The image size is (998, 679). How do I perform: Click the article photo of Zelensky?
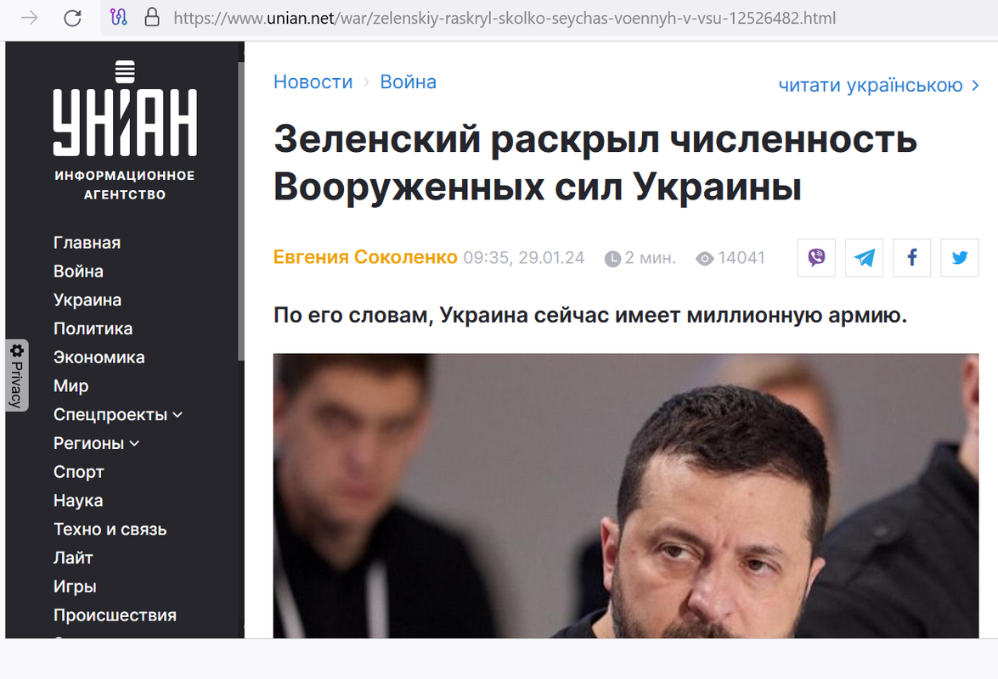[x=626, y=496]
